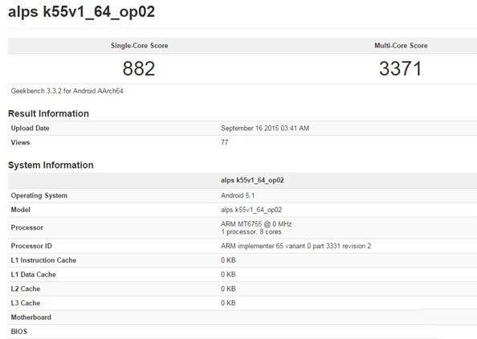Select the Android 5.1 operating system value
This screenshot has height=339, width=477.
coord(238,195)
